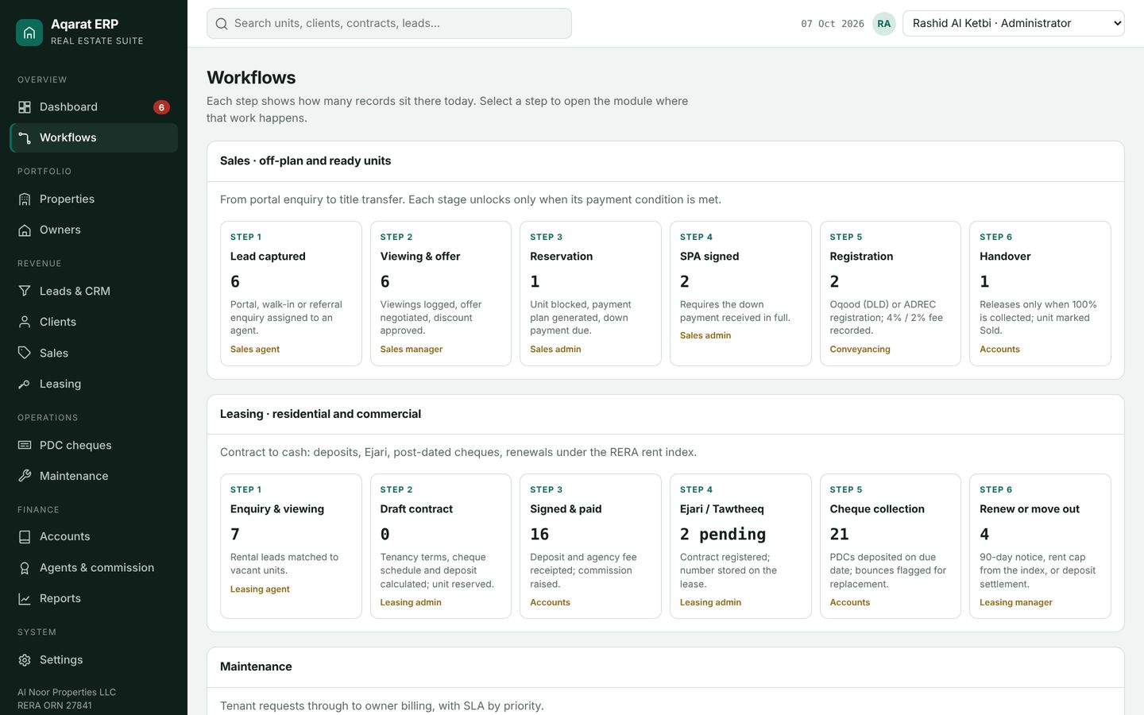The width and height of the screenshot is (1144, 715).
Task: Click the Leasing key icon
Action: pyautogui.click(x=25, y=384)
